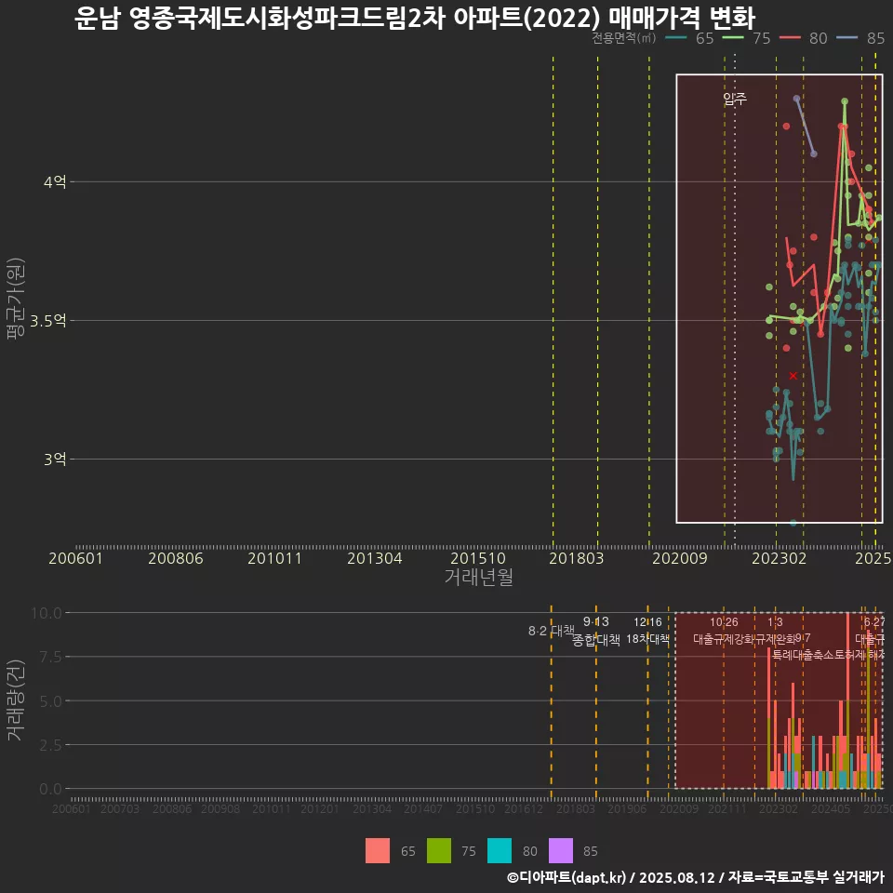The width and height of the screenshot is (893, 893).
Task: Click the salmon 65 bar-legend swatch
Action: 378,850
